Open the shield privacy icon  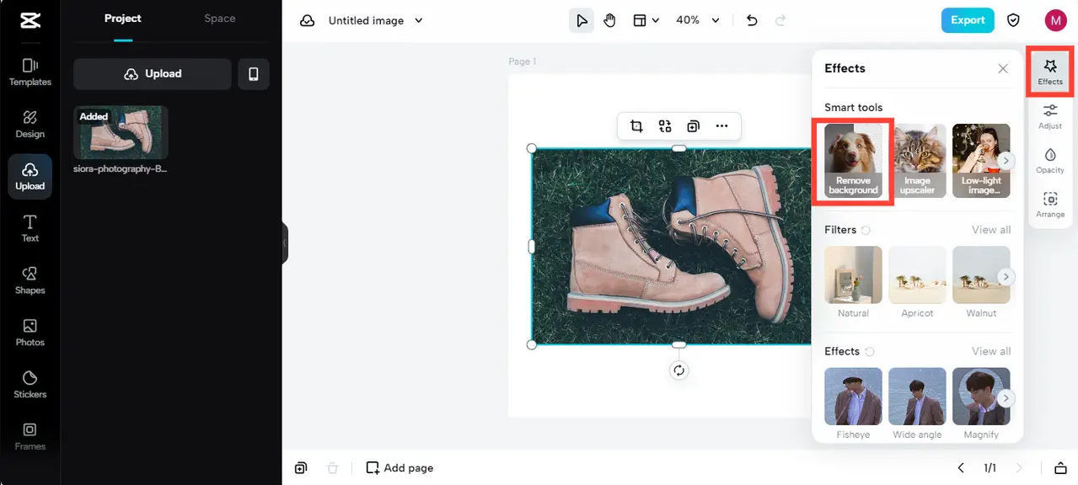1014,20
